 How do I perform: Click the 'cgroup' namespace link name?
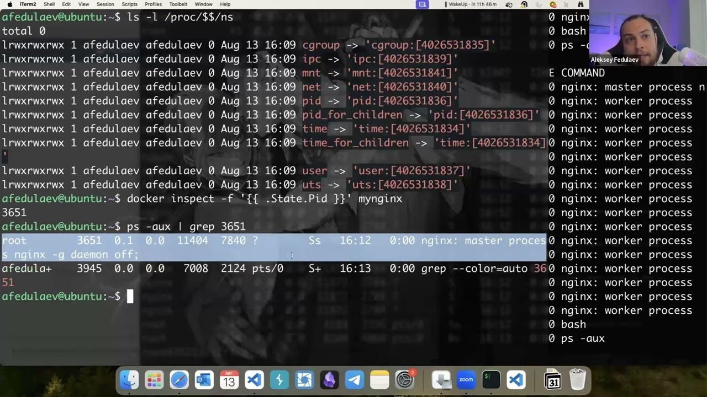click(x=321, y=45)
